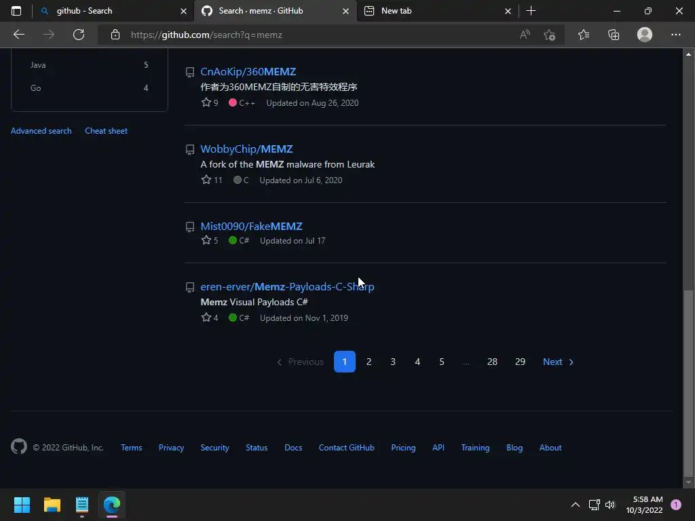
Task: Show hidden system tray icons
Action: (576, 505)
